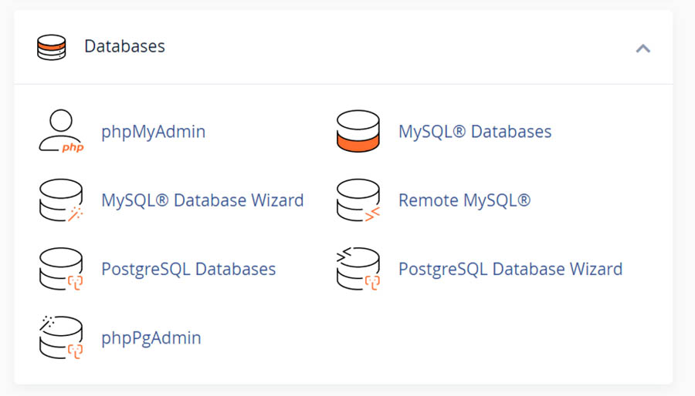Open the phpPgAdmin link
Screen dimensions: 695x396
click(151, 337)
